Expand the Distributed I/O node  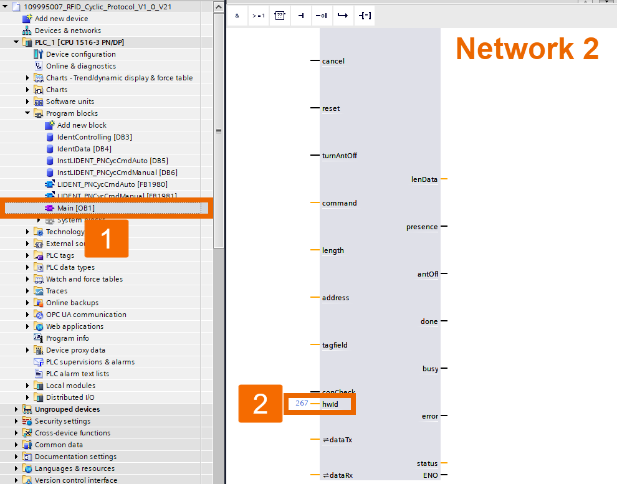click(x=27, y=397)
